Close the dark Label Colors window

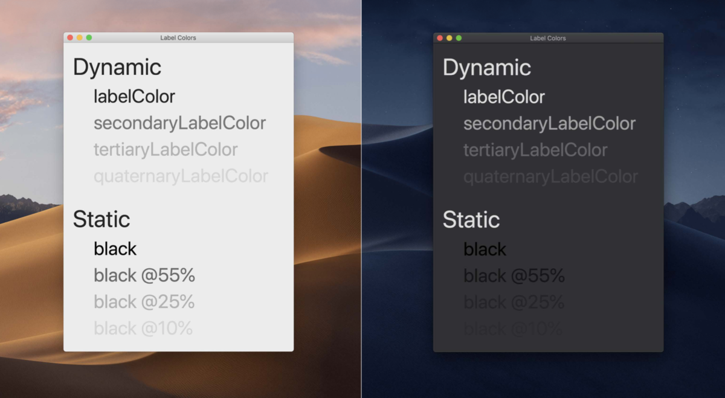pos(440,38)
